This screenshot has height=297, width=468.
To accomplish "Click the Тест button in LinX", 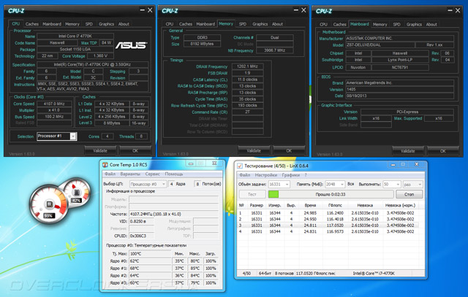I will click(252, 194).
